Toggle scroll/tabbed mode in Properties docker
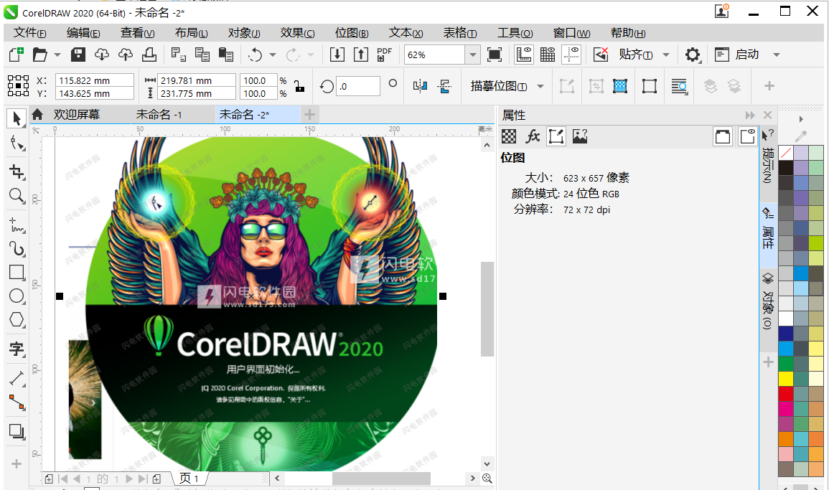This screenshot has height=490, width=829. coord(722,136)
